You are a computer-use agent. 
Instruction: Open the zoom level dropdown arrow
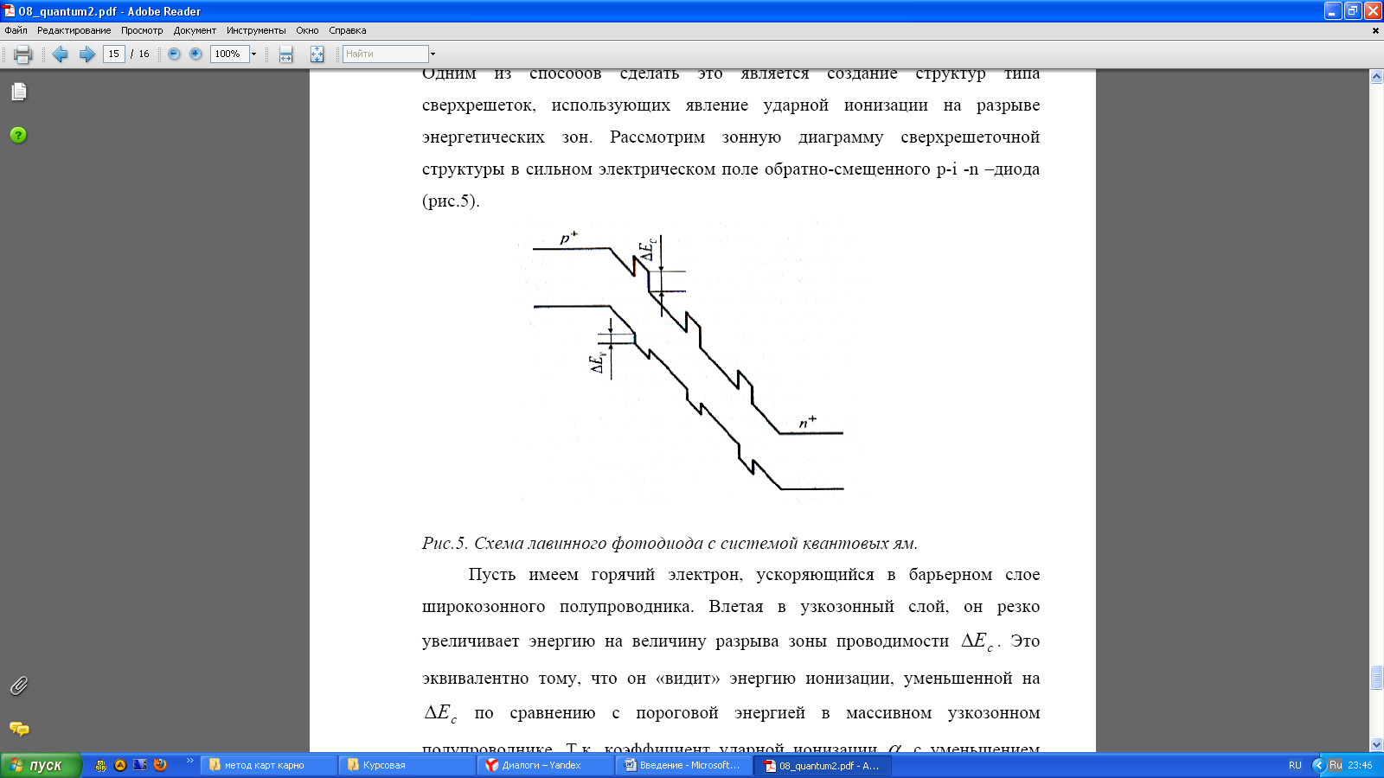pos(254,54)
